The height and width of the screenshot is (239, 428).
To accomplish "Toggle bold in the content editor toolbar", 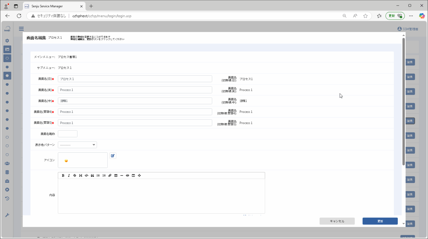I will pyautogui.click(x=63, y=175).
